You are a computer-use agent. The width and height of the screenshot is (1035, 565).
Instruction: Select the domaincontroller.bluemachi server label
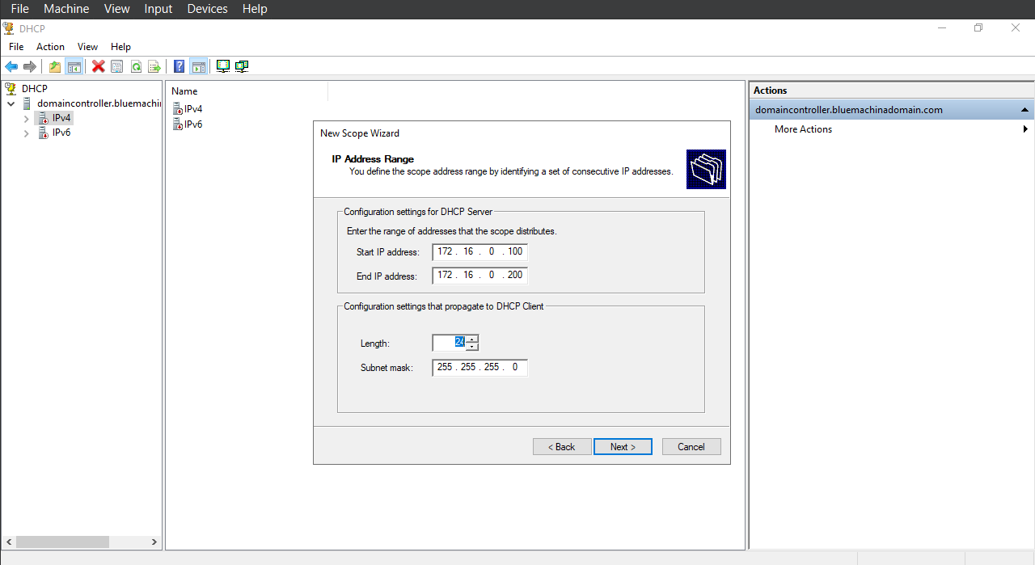coord(99,103)
